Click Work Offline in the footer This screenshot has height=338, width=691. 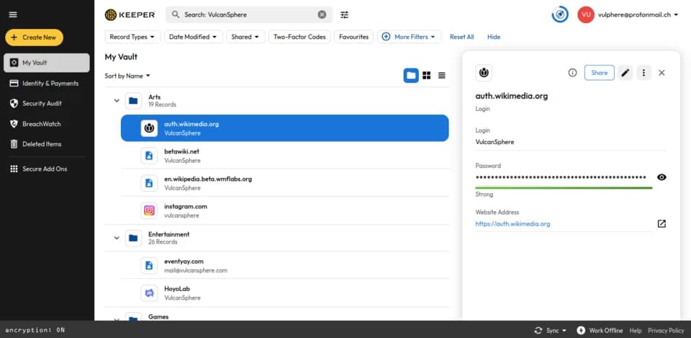(x=600, y=331)
